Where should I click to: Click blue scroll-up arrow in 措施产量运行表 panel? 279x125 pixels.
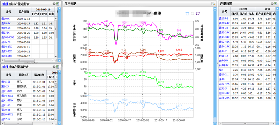pos(59,72)
